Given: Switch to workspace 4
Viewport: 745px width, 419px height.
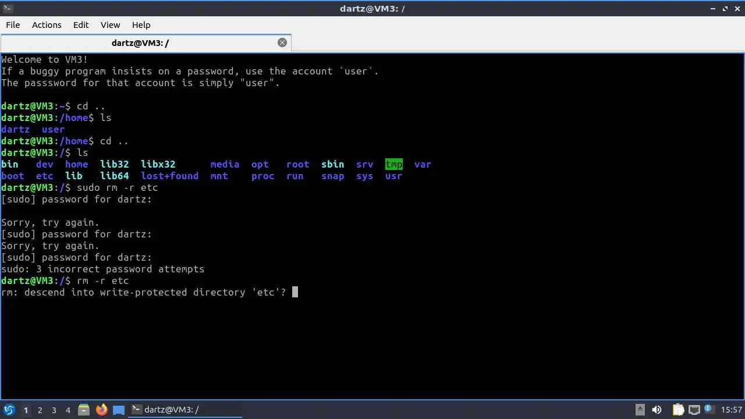Looking at the screenshot, I should [68, 410].
